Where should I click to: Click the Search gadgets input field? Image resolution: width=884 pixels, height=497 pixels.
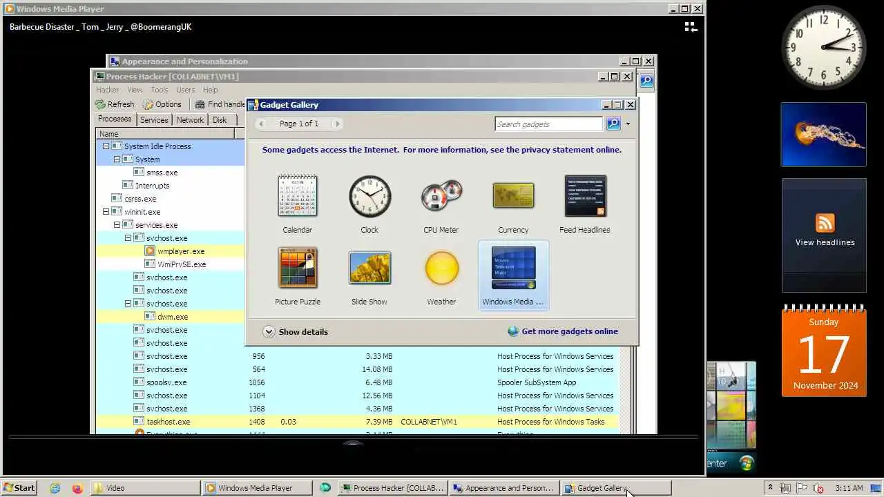549,124
